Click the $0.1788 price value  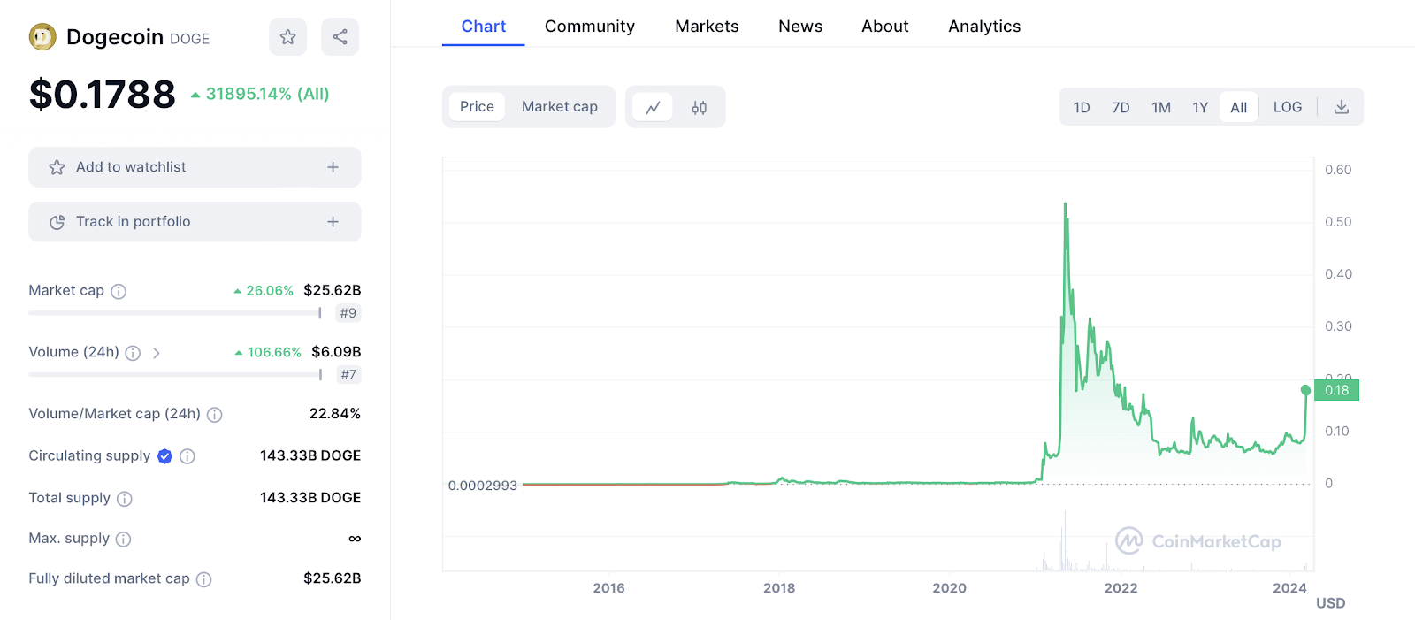[103, 95]
